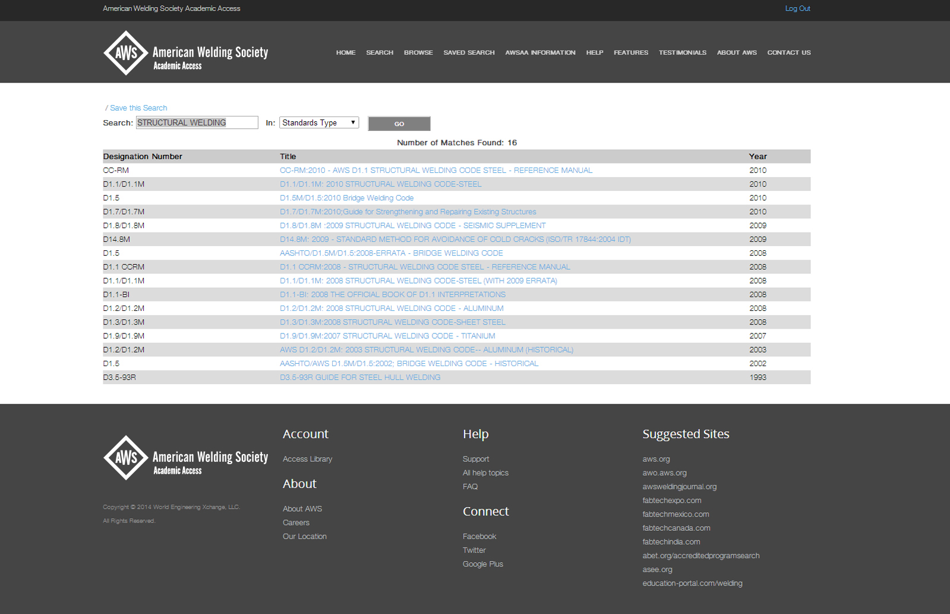Image resolution: width=950 pixels, height=614 pixels.
Task: Open the BROWSE menu item
Action: (418, 53)
